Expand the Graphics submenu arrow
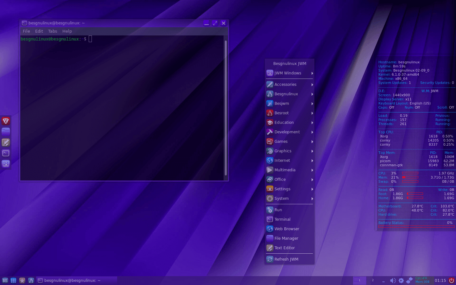Screen dimensions: 456x285 tap(312, 151)
